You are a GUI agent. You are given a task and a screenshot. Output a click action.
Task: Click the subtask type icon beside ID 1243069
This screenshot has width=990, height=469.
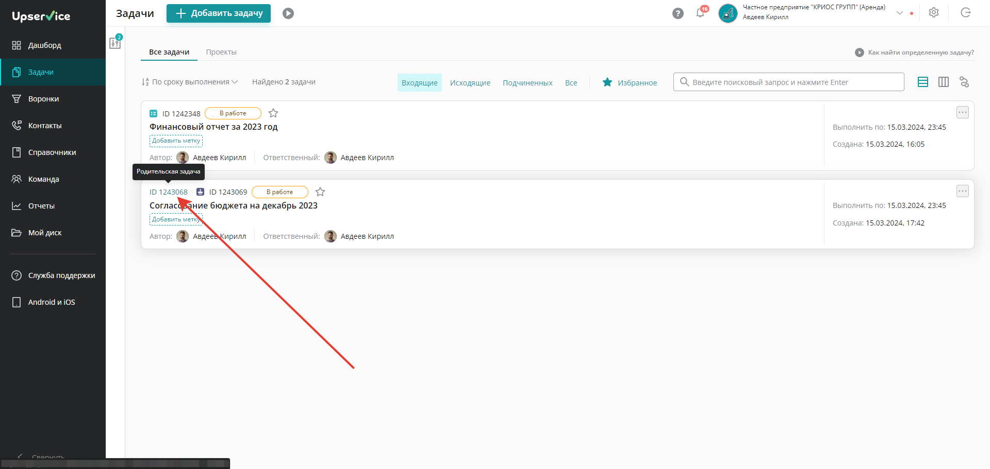pos(200,192)
